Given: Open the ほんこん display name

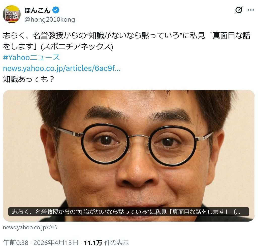Looking at the screenshot, I should (37, 10).
